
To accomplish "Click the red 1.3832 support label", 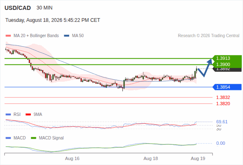I will (x=223, y=97).
